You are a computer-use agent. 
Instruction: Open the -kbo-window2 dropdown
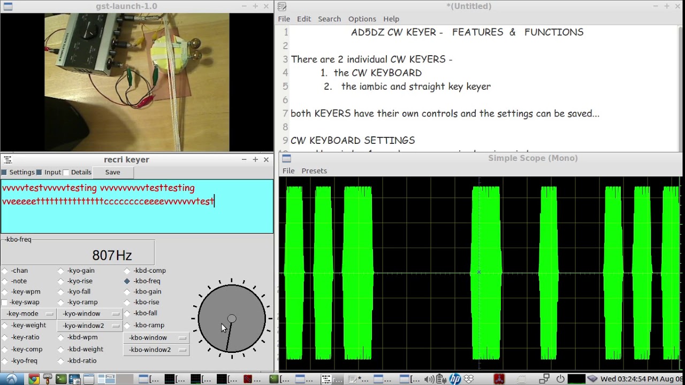pos(156,350)
